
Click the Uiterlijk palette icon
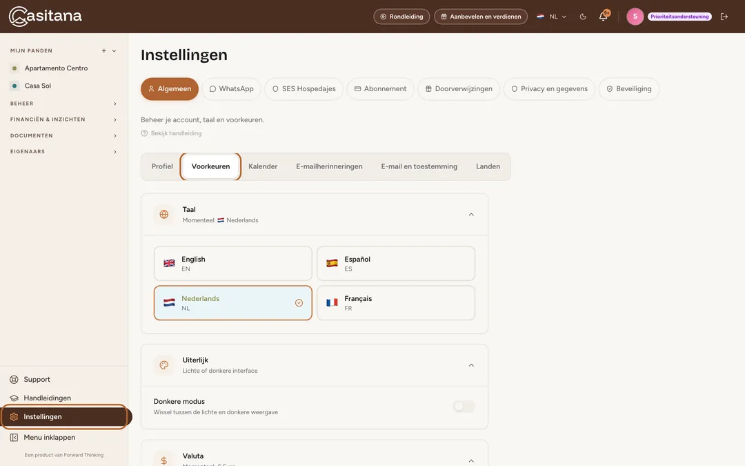[x=164, y=365]
